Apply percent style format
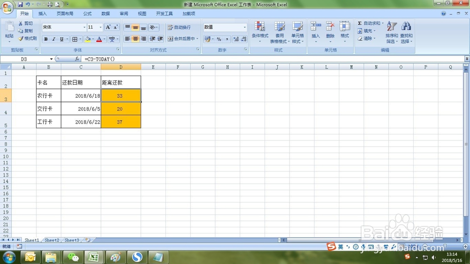The image size is (470, 264). pos(219,39)
